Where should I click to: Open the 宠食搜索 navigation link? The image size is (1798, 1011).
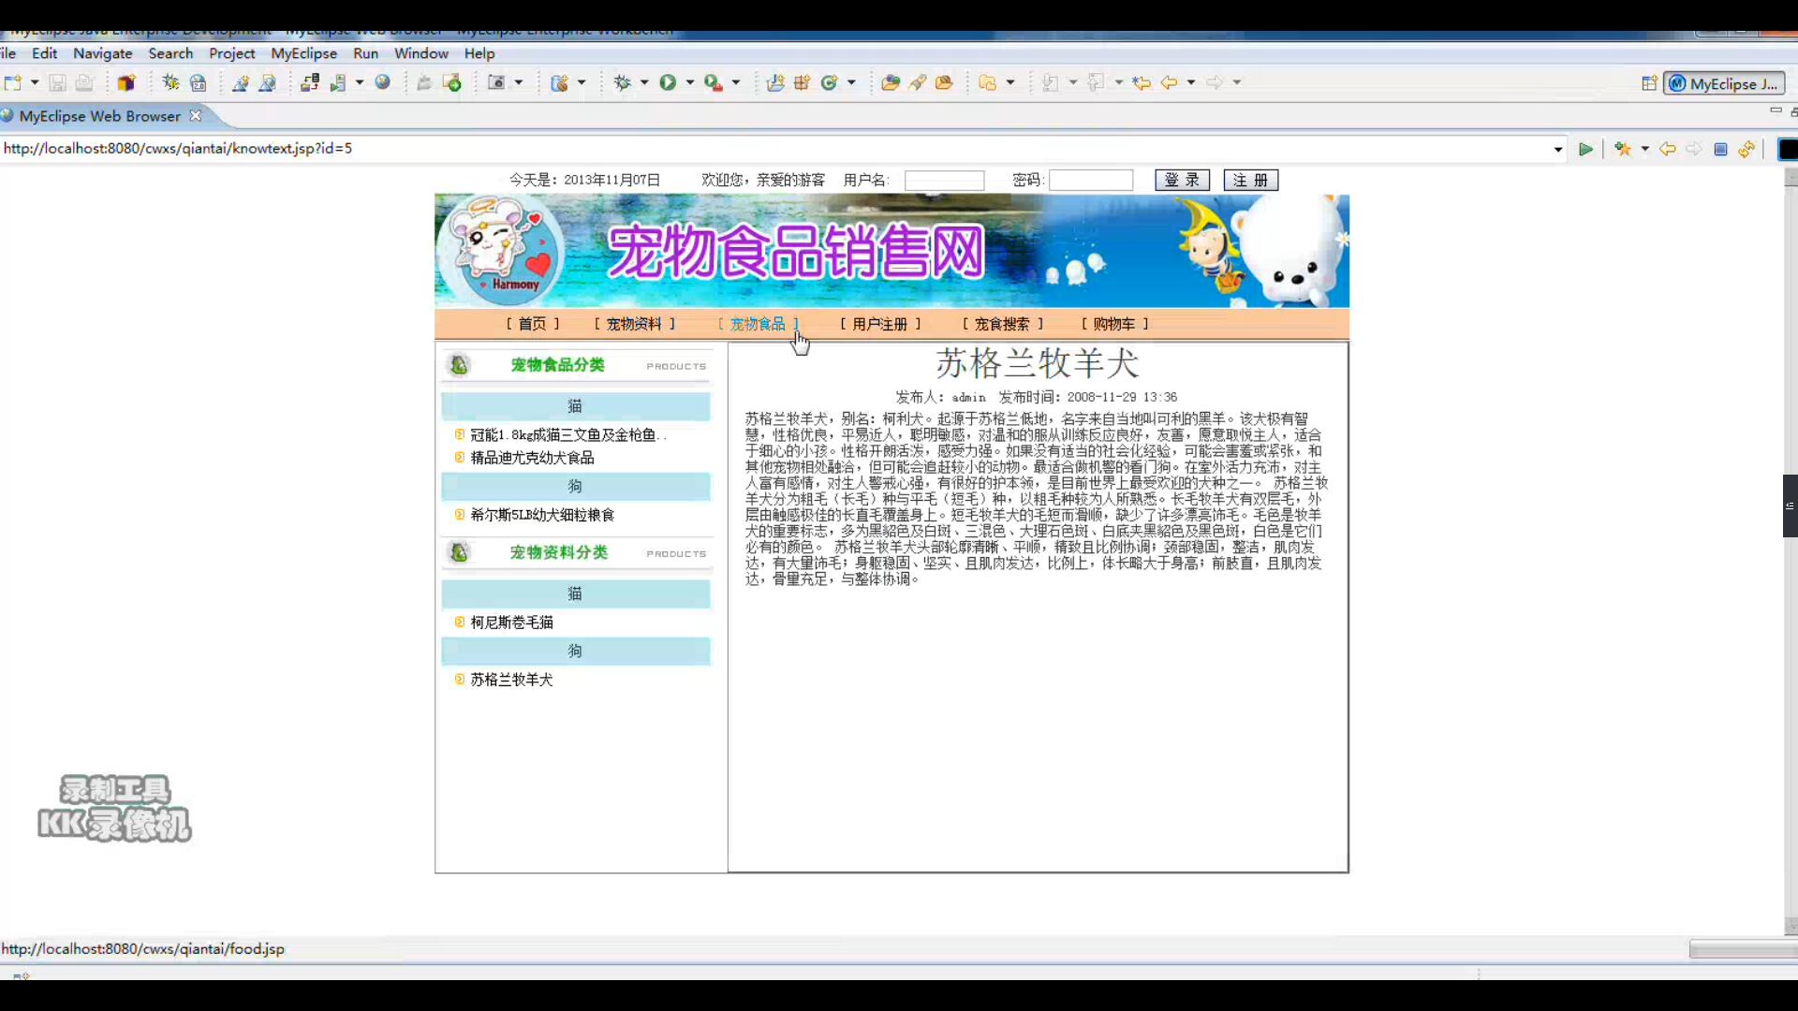click(x=1002, y=324)
